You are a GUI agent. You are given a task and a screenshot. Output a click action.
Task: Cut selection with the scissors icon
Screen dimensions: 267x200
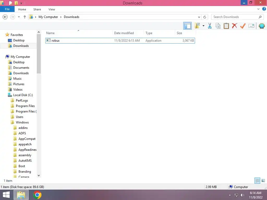point(210,26)
